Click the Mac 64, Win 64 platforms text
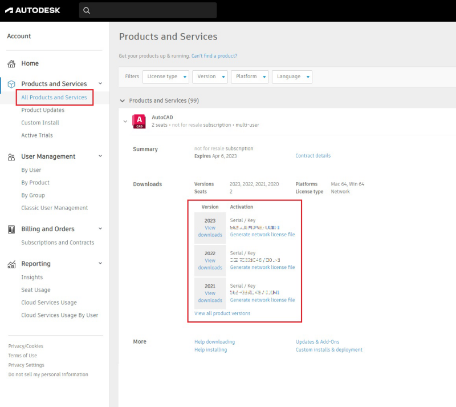 tap(347, 184)
